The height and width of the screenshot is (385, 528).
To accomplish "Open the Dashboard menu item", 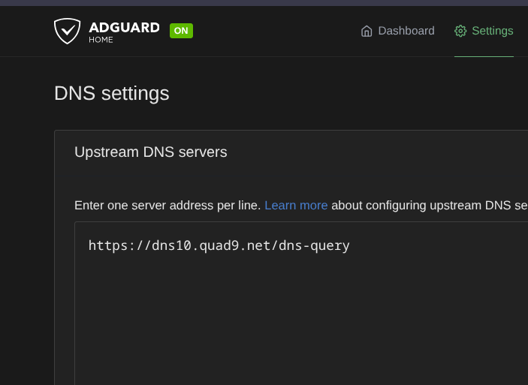I will (406, 31).
